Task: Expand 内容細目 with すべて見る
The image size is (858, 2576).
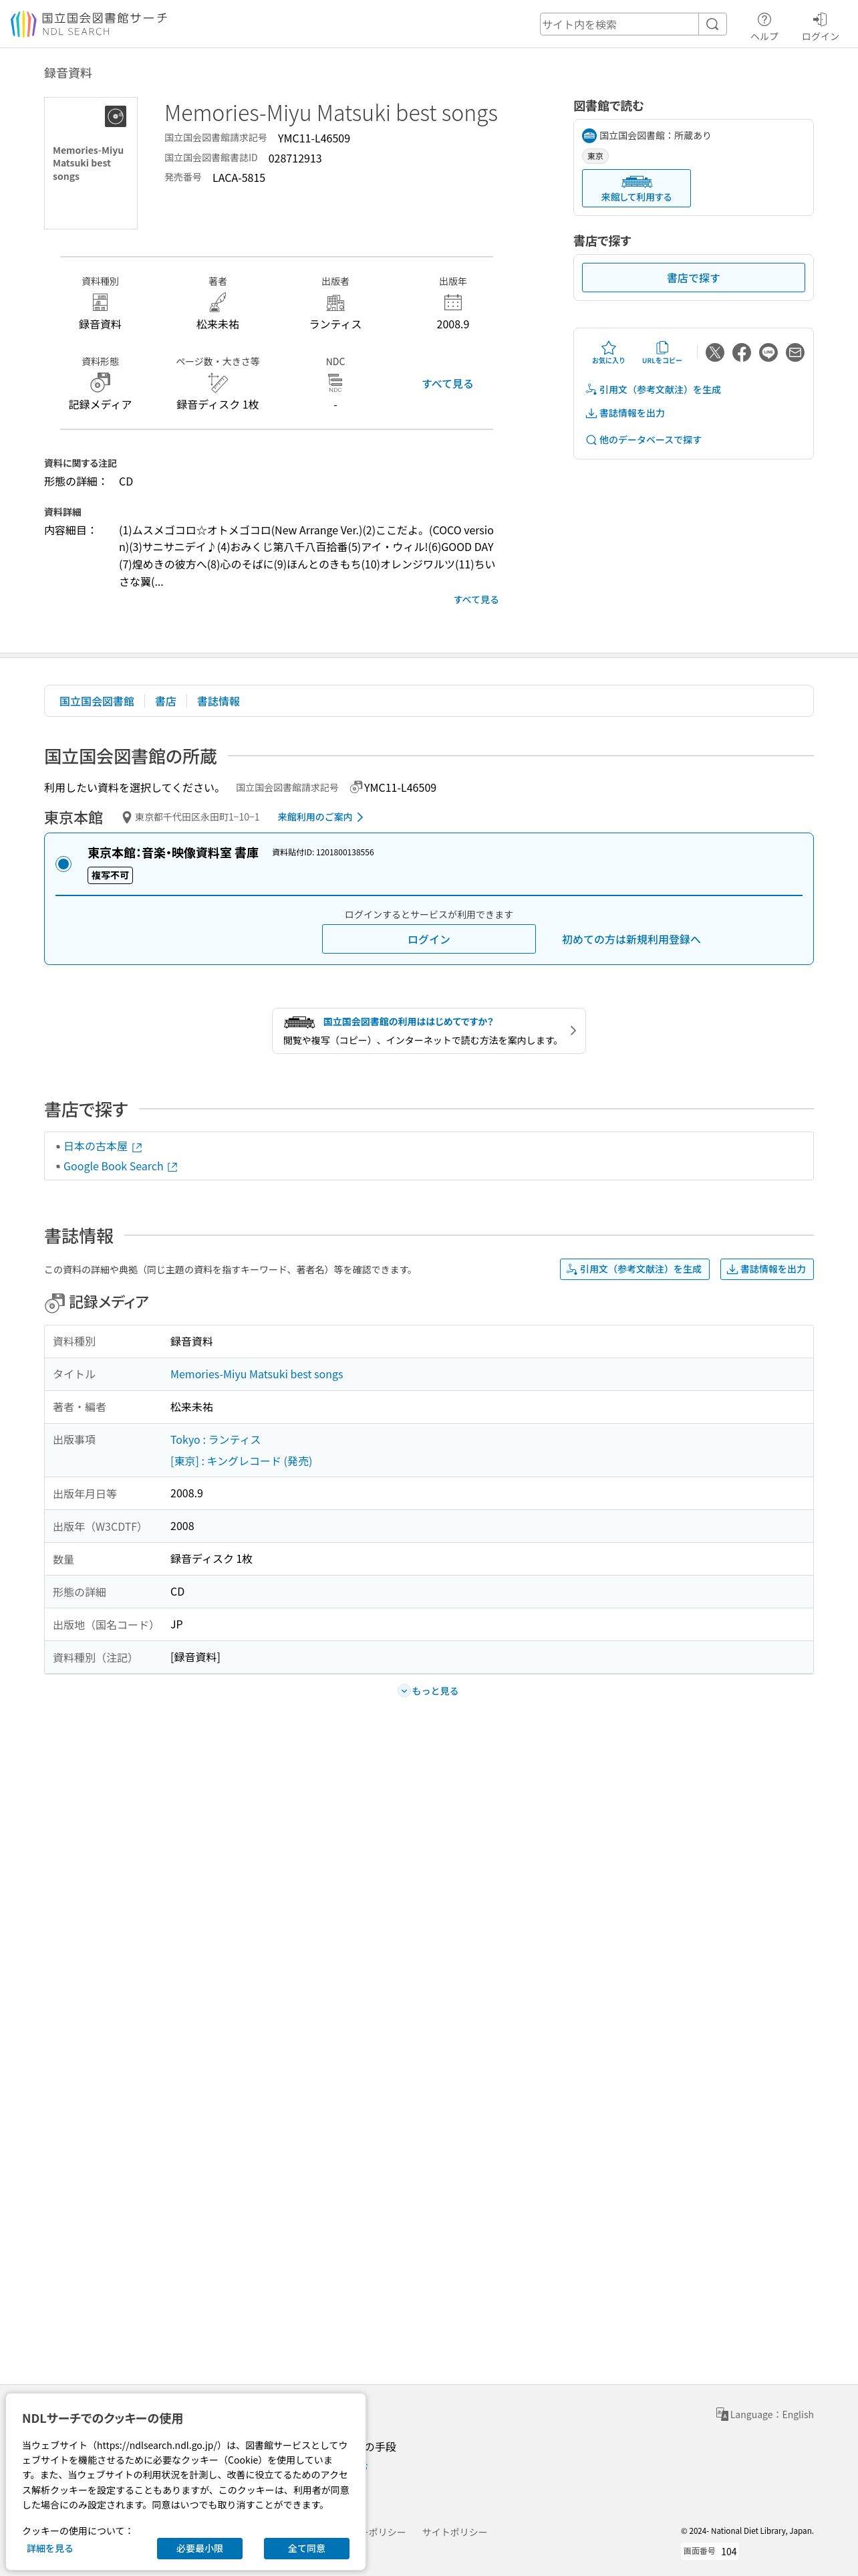Action: (476, 600)
